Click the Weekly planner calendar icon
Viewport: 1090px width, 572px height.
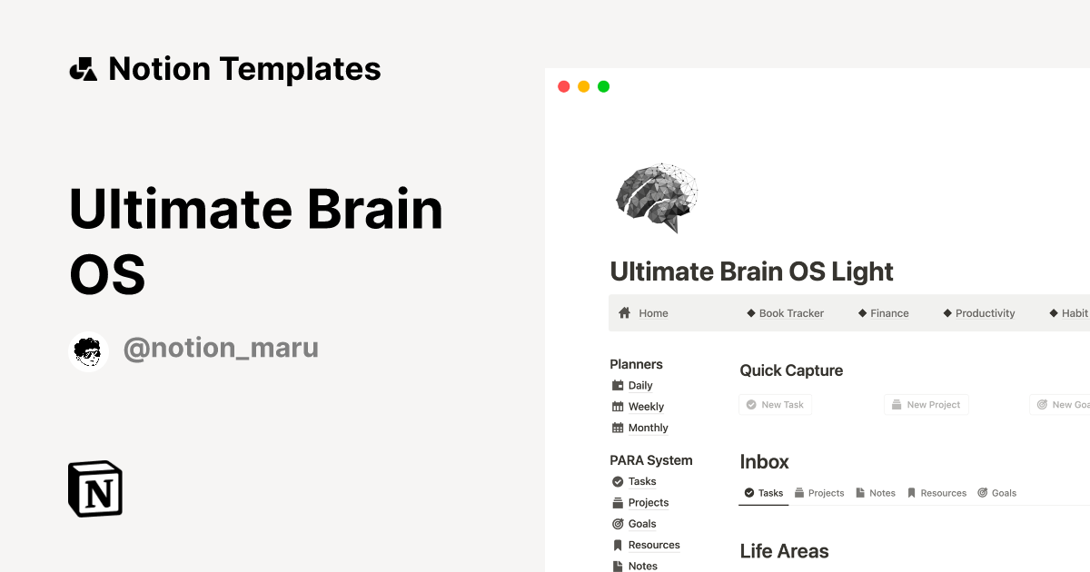(x=619, y=406)
